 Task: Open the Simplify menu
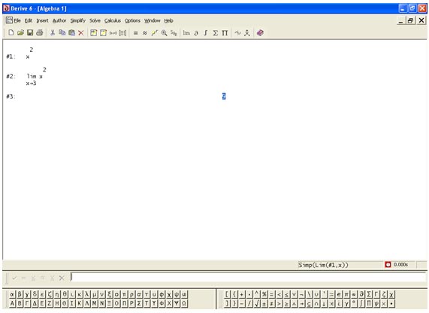[x=77, y=20]
